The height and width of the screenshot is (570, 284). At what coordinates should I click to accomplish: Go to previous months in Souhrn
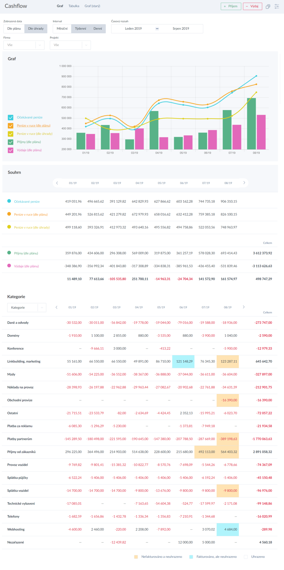point(57,183)
